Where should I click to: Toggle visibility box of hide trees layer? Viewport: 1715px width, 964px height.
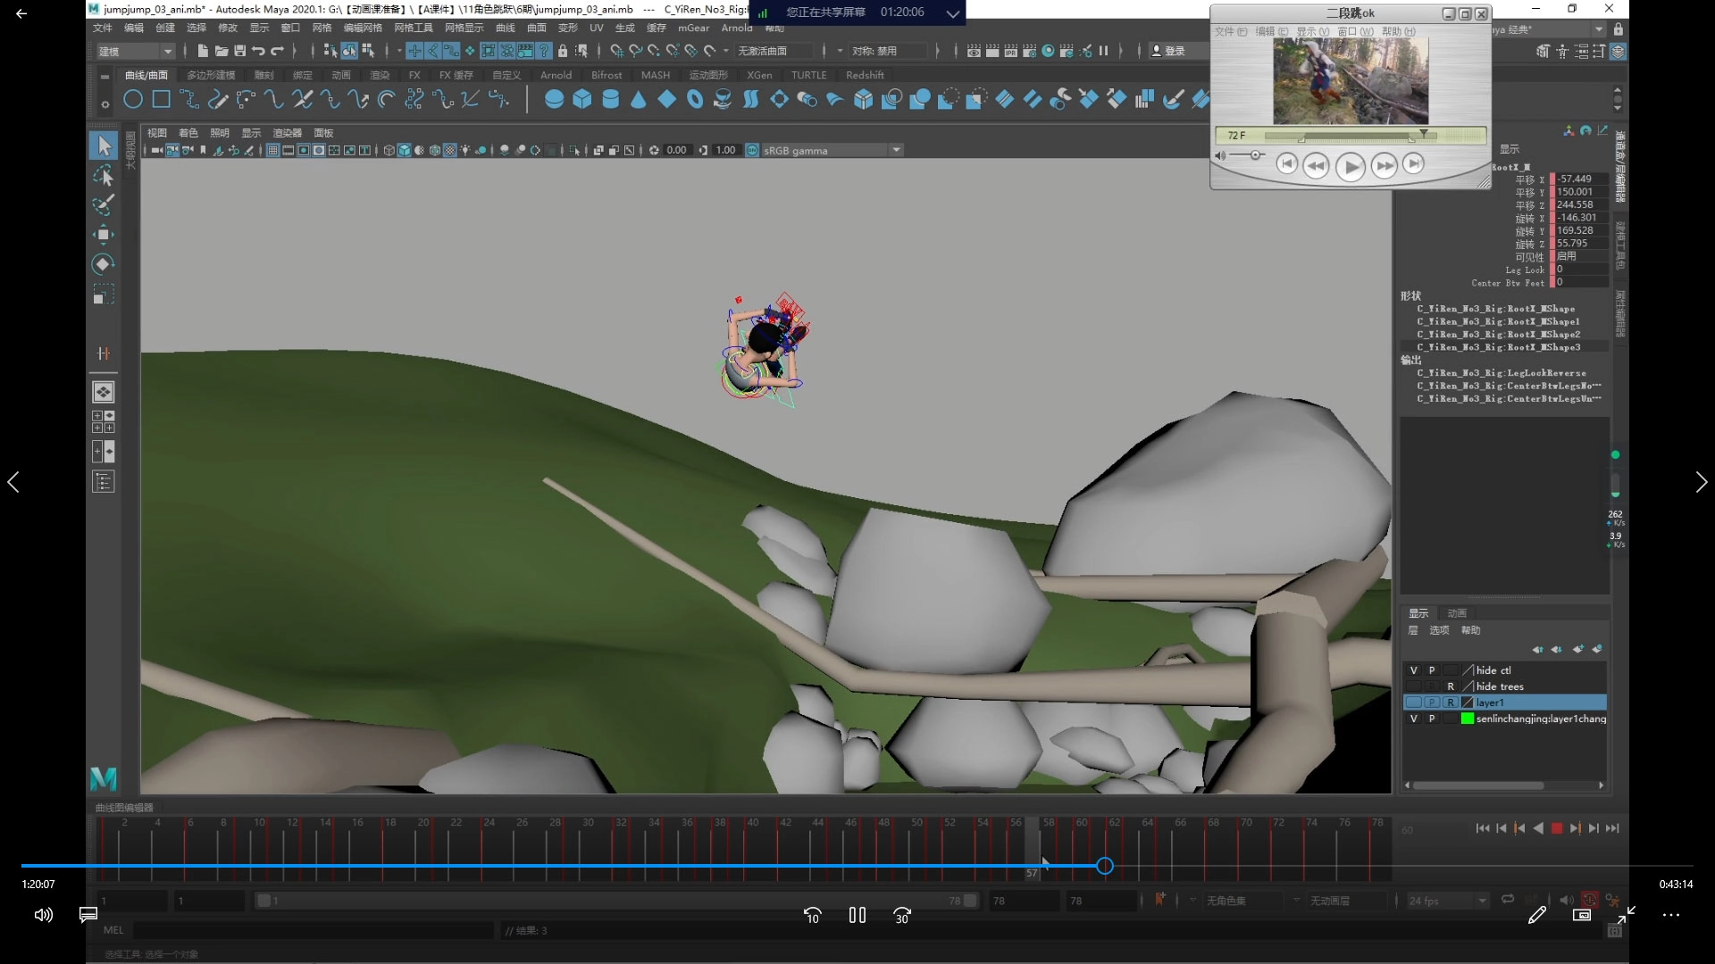pyautogui.click(x=1413, y=686)
